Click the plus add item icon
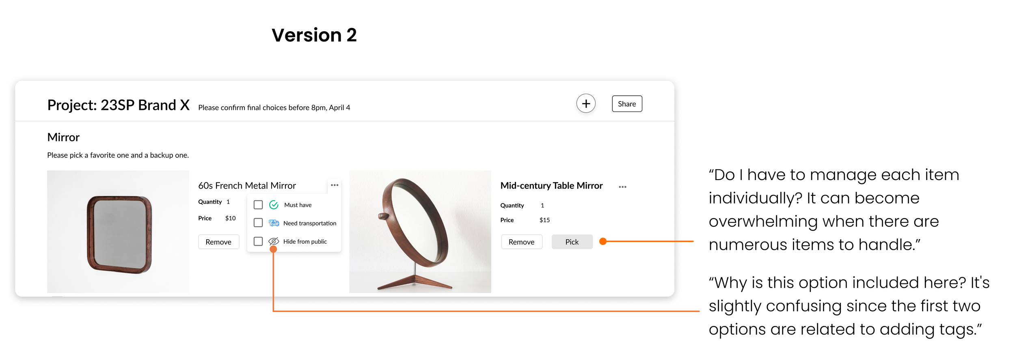This screenshot has width=1015, height=356. tap(585, 104)
